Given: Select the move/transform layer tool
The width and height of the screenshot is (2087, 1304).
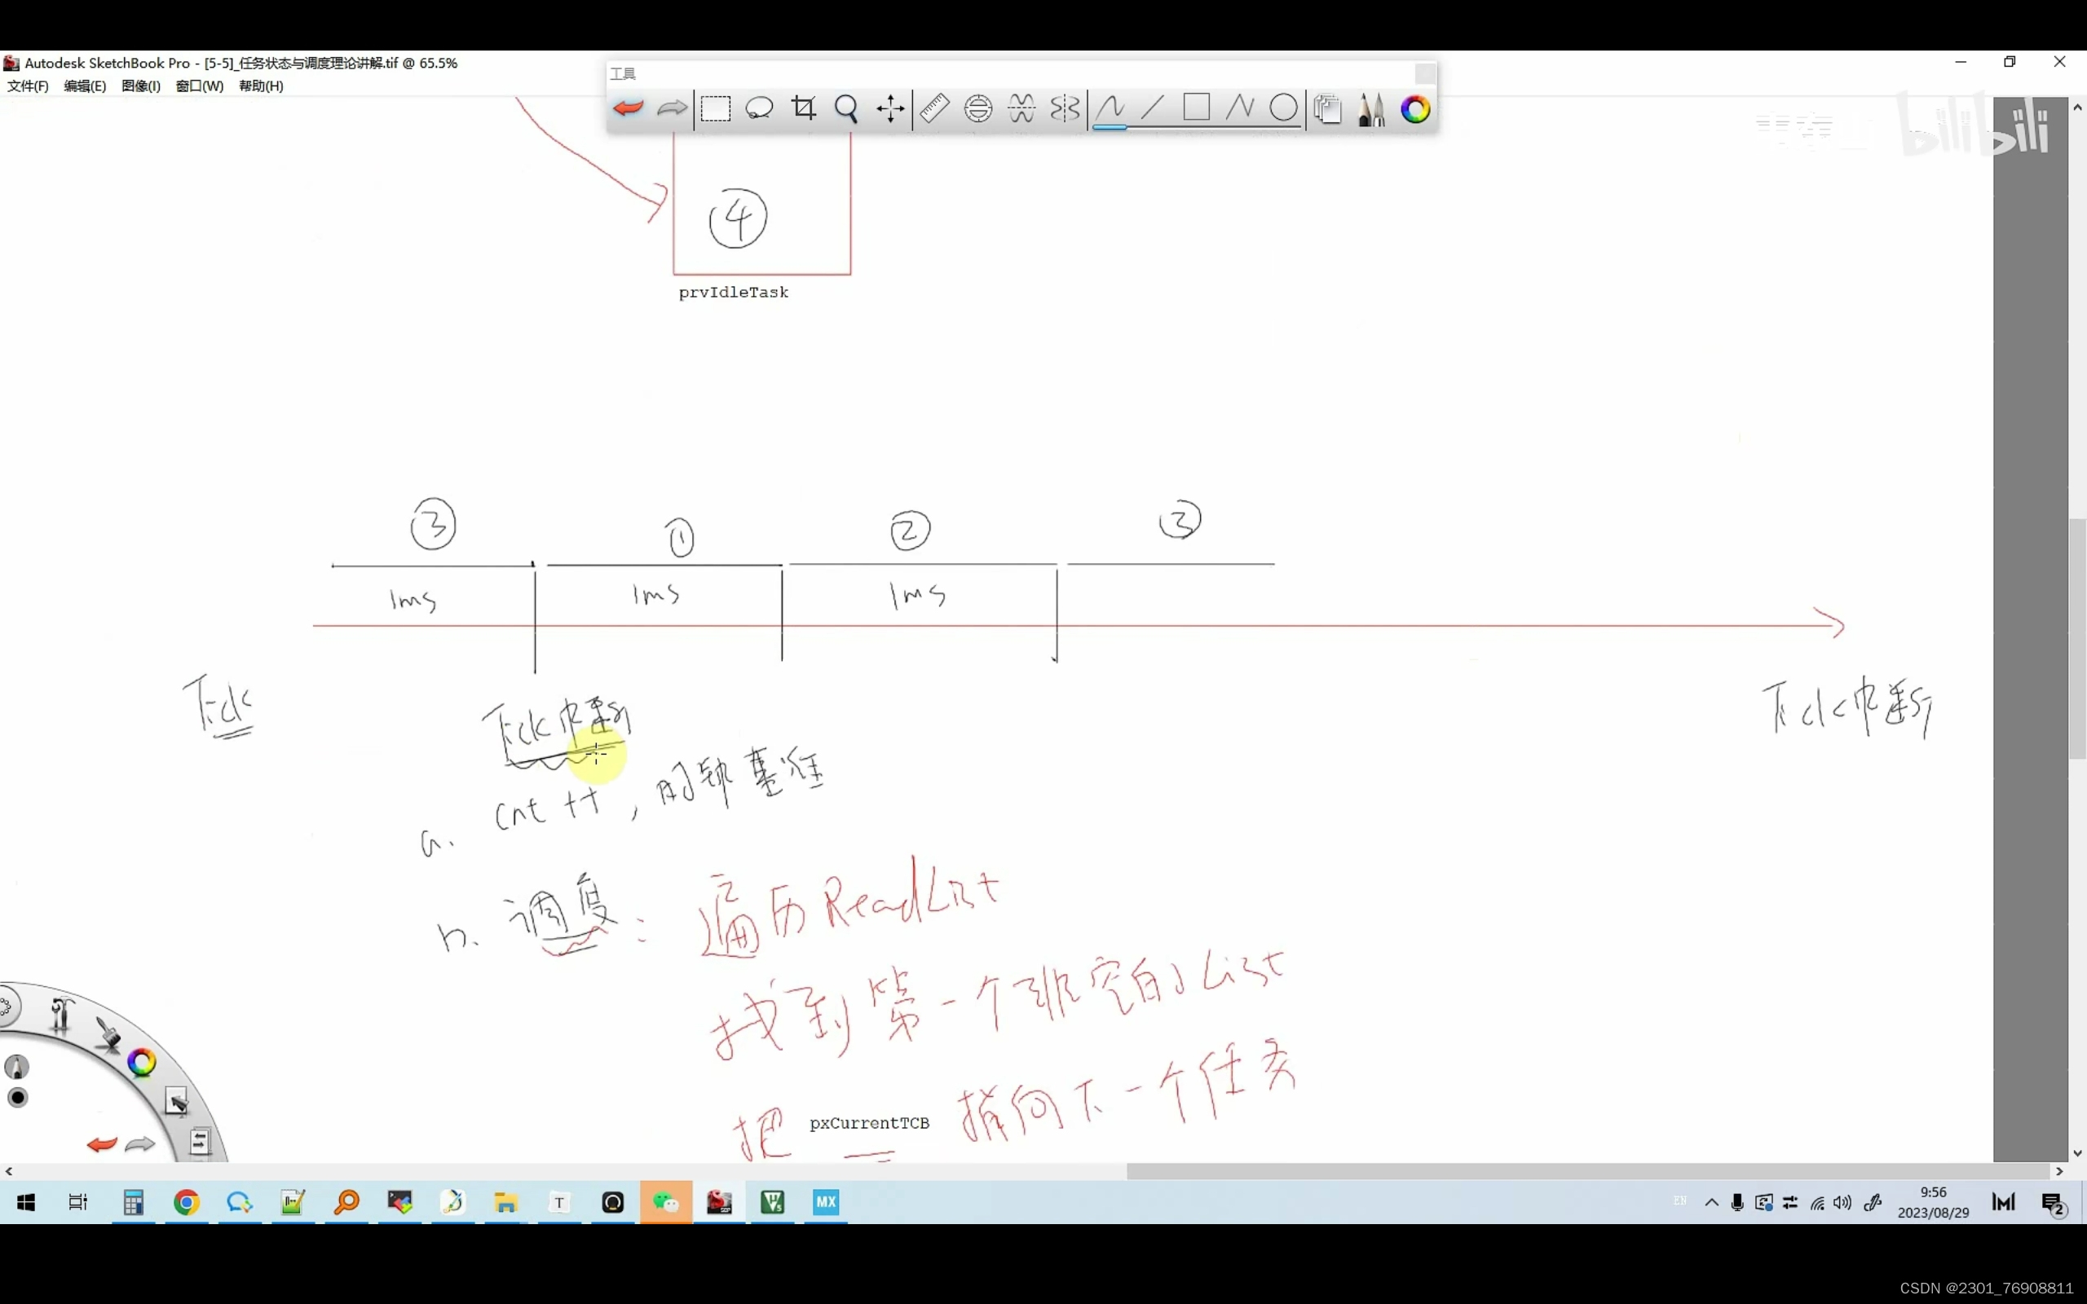Looking at the screenshot, I should [890, 108].
